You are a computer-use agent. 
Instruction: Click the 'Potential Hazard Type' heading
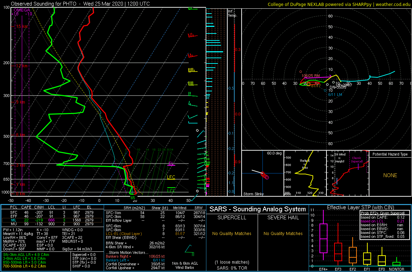tap(390, 154)
